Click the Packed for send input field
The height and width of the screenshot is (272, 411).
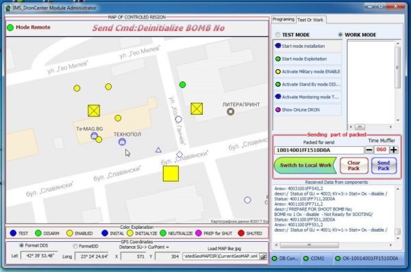click(x=319, y=150)
